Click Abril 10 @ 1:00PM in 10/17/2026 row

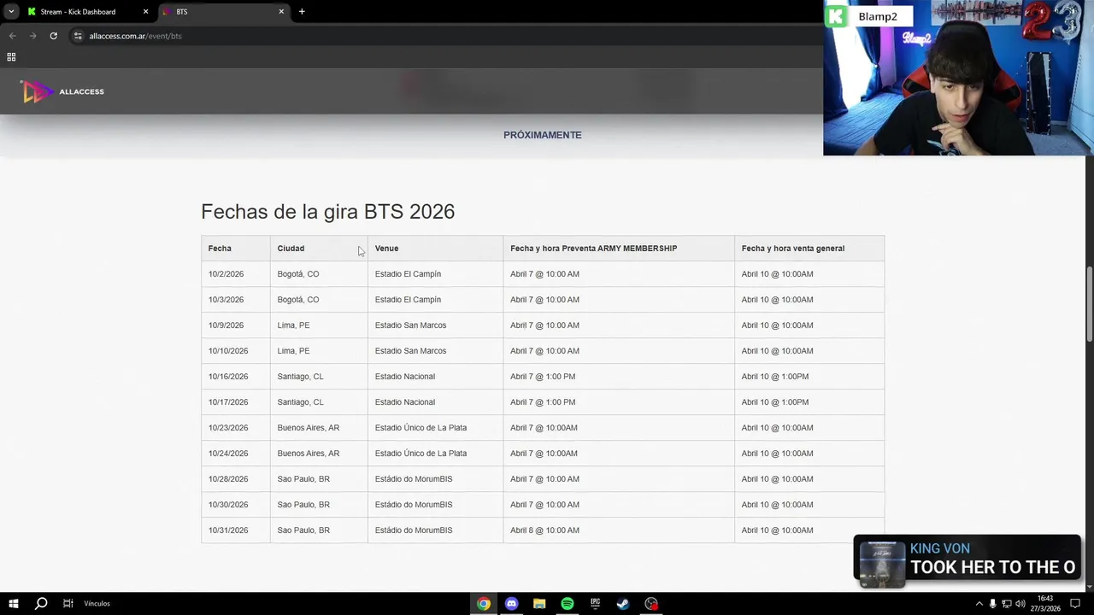(x=775, y=402)
